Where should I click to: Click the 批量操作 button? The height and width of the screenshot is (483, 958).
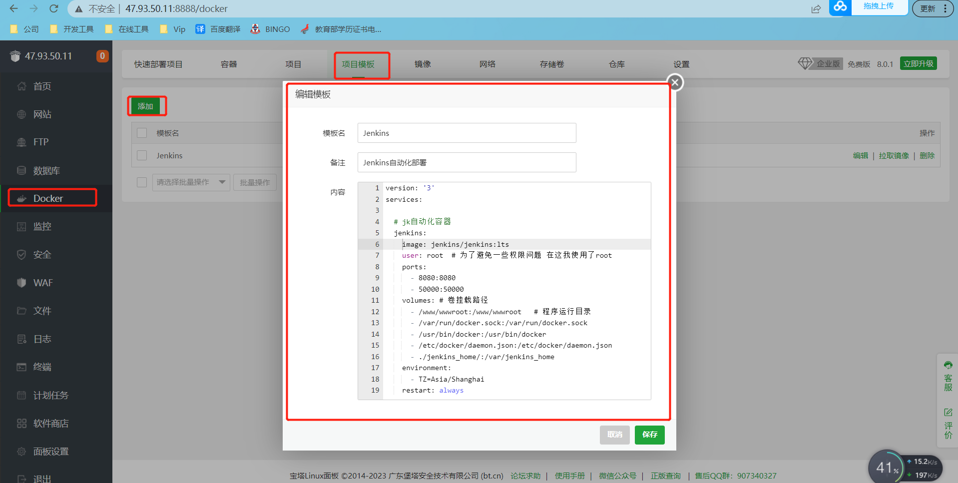(x=255, y=182)
